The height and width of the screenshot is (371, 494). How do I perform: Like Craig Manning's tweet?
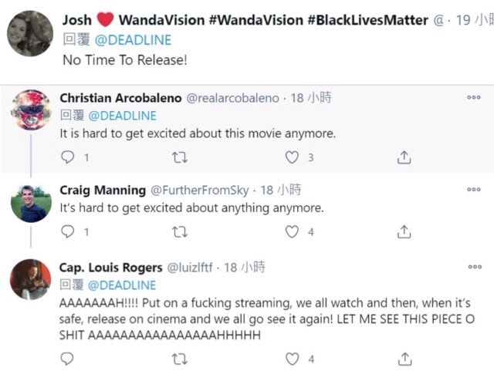(x=292, y=231)
